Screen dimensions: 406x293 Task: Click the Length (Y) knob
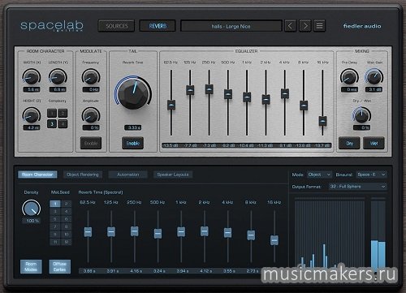pos(58,76)
